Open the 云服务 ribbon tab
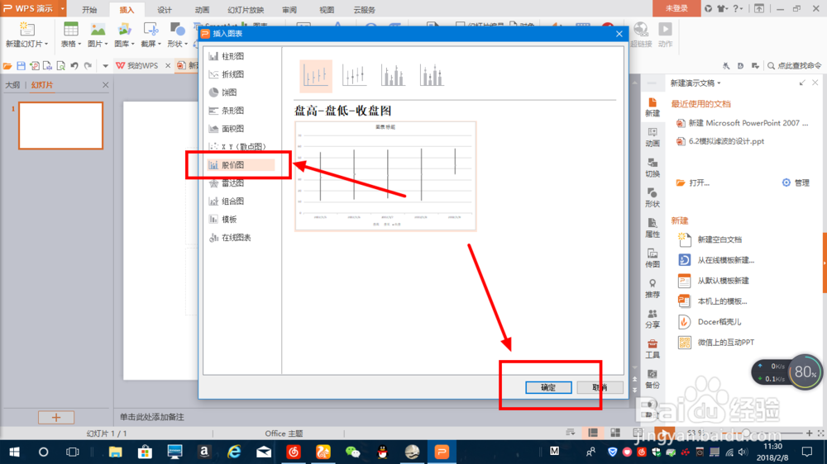 (365, 9)
